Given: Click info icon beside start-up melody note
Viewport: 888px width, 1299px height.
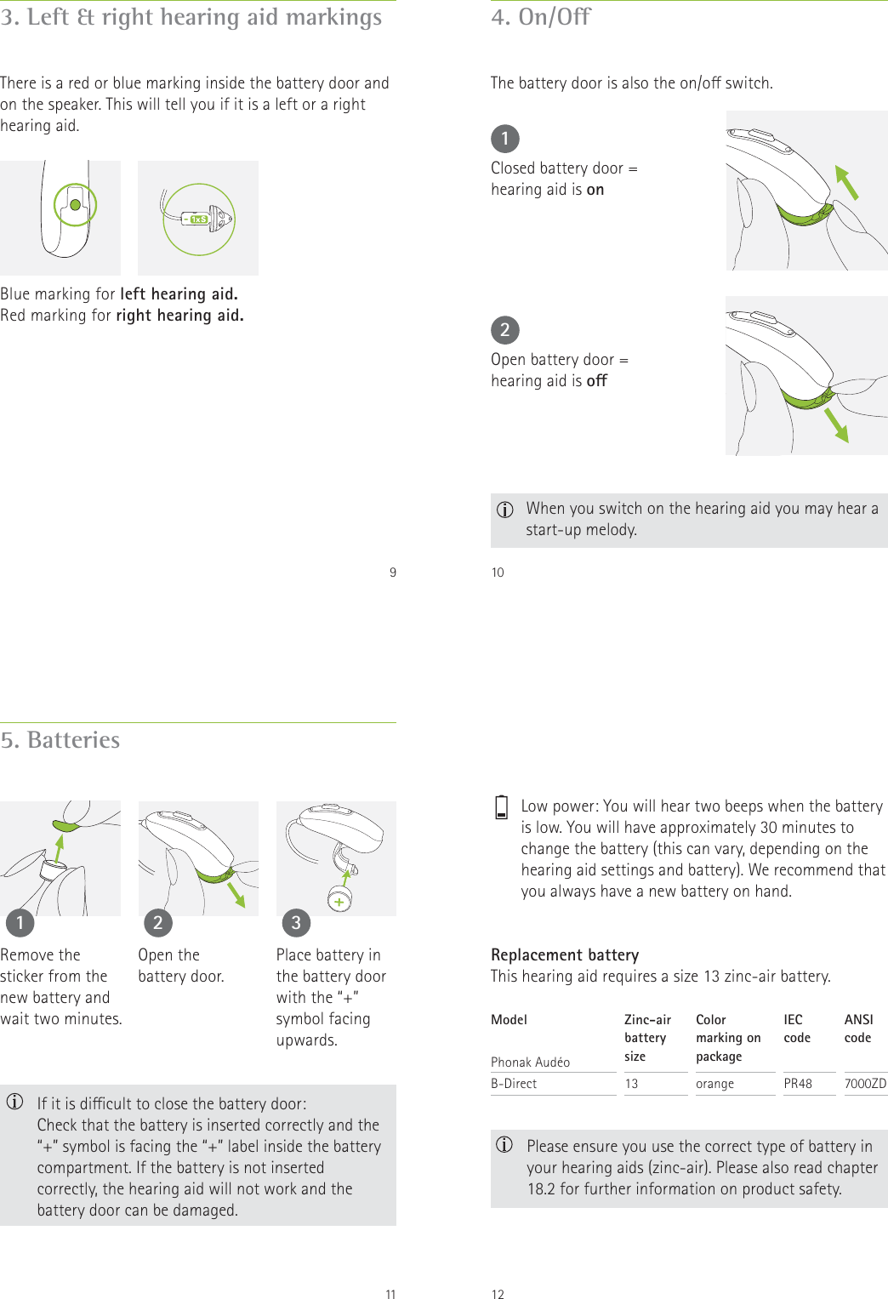Looking at the screenshot, I should (x=505, y=510).
